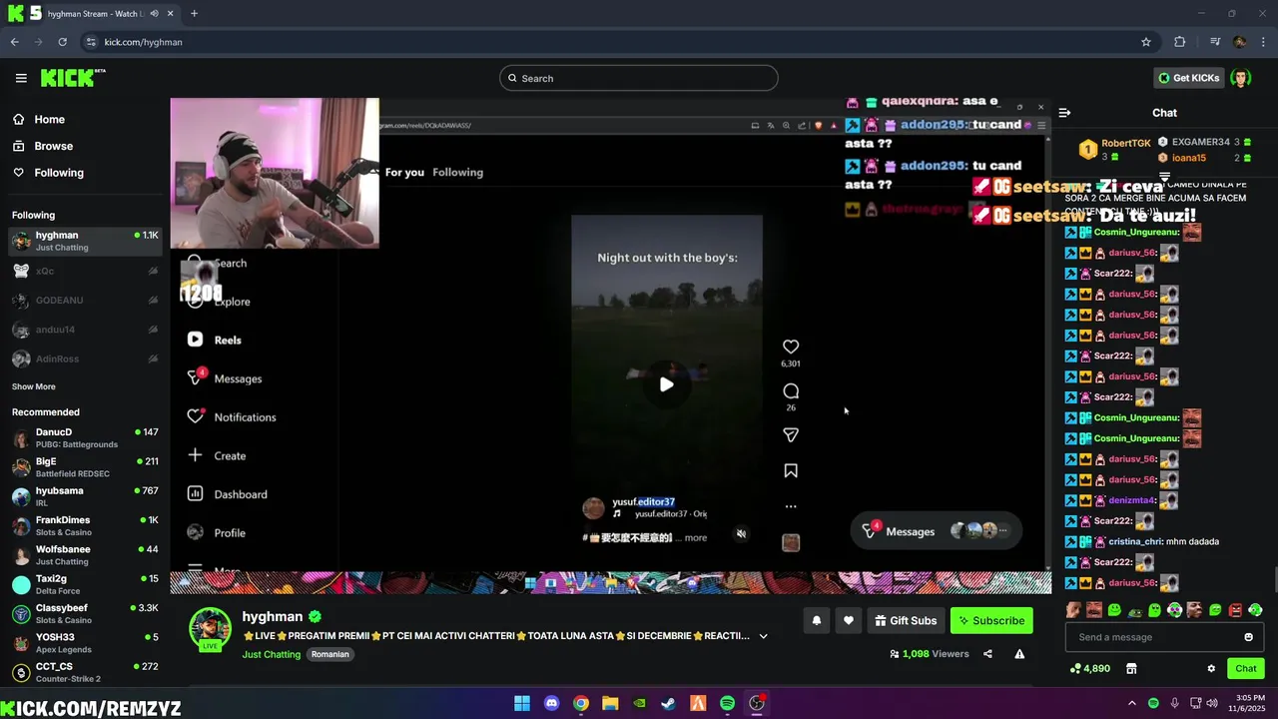Bookmark this page with star icon

(1146, 42)
